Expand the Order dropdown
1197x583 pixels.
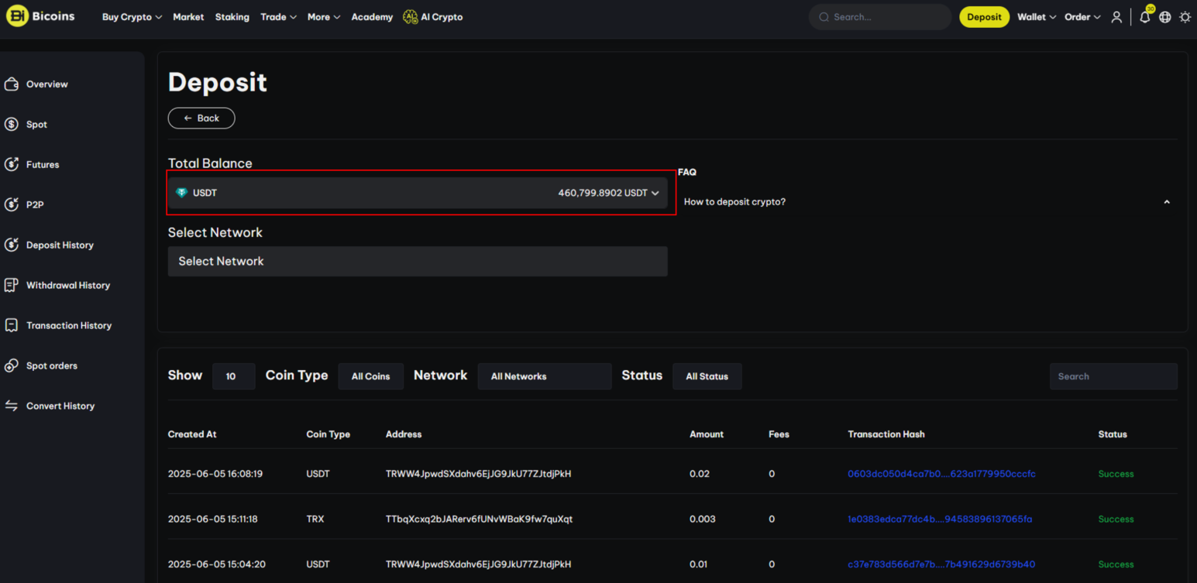click(x=1082, y=17)
